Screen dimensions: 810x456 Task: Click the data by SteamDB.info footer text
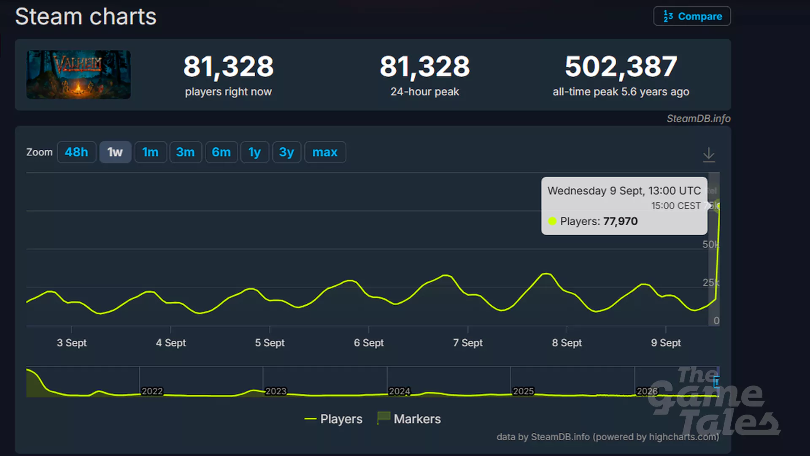point(607,437)
